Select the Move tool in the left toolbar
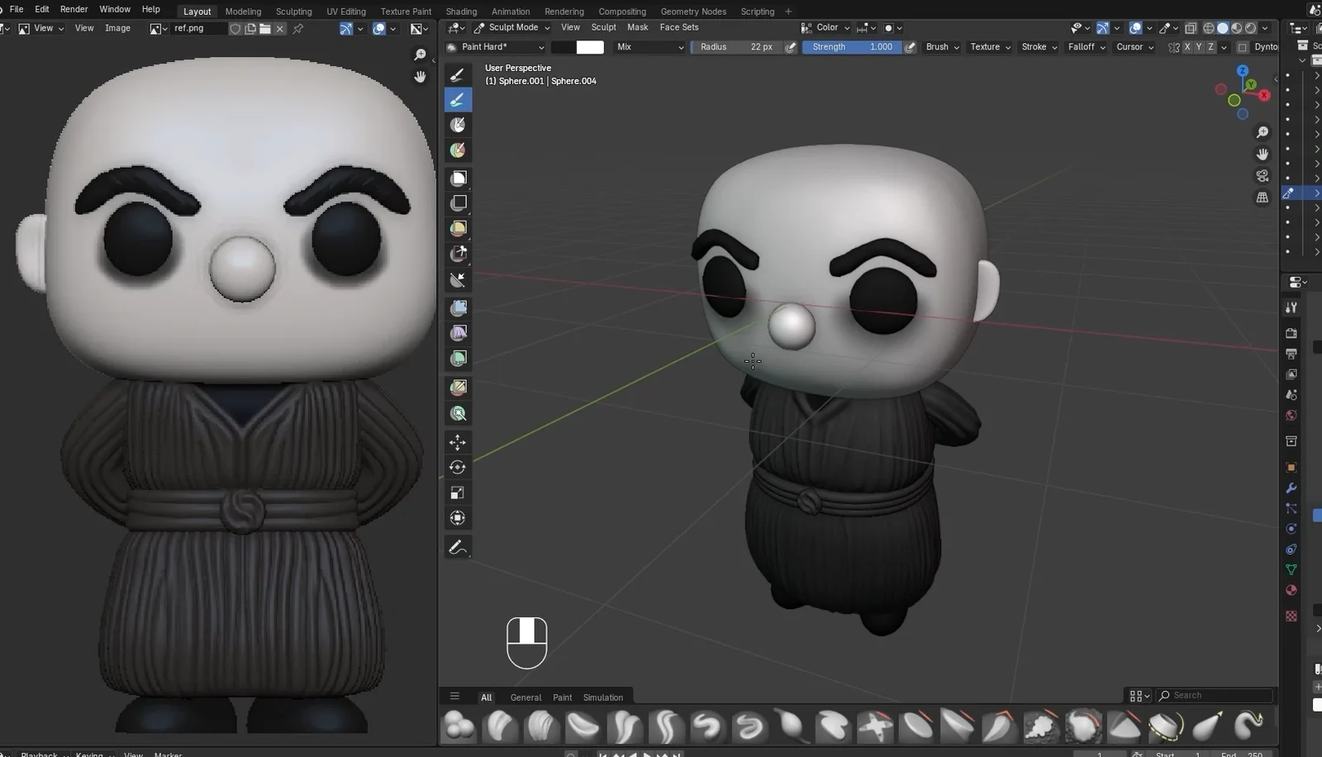 tap(458, 443)
